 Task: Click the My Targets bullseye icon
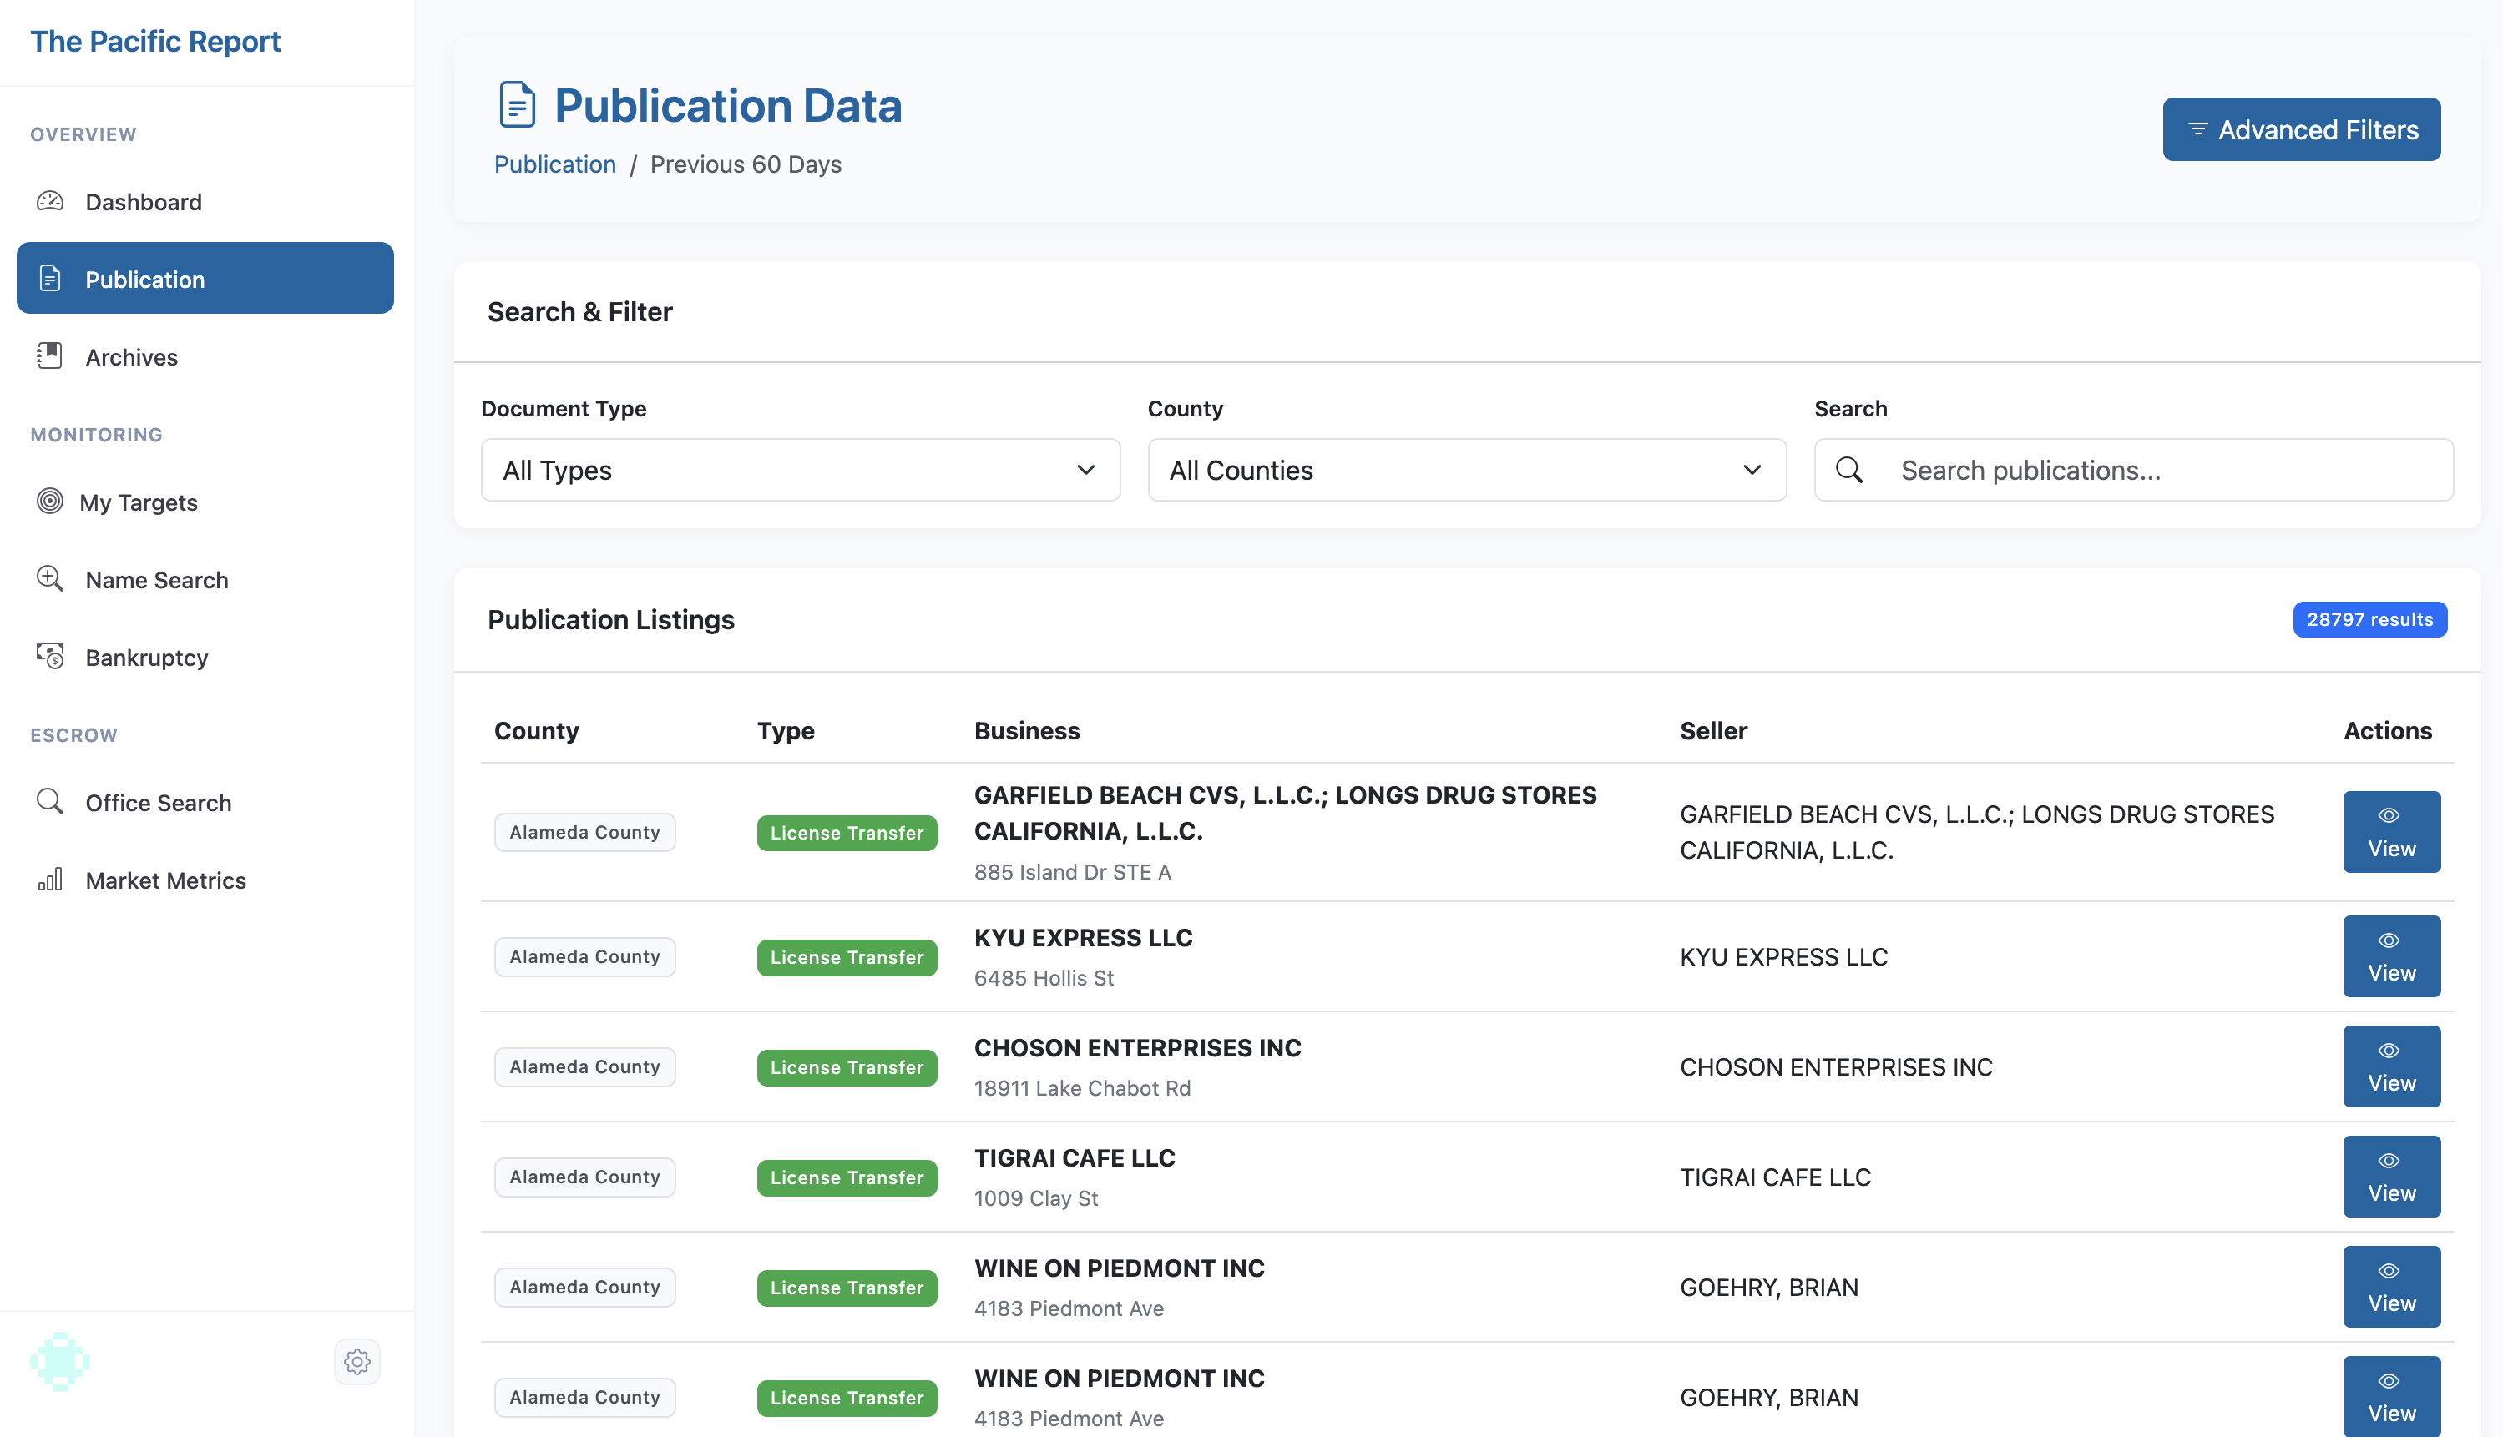point(50,502)
